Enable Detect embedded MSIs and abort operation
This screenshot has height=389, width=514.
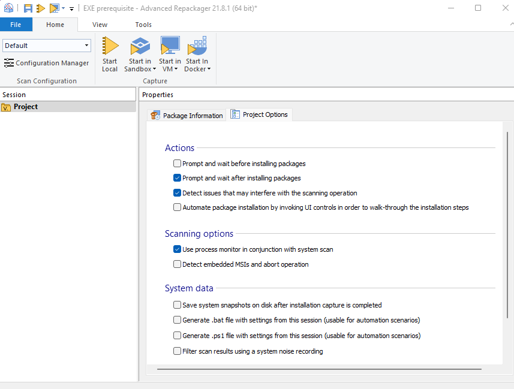[177, 264]
